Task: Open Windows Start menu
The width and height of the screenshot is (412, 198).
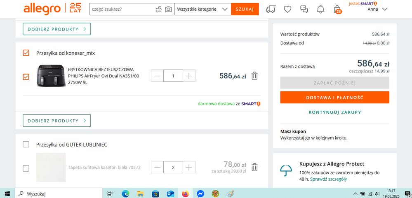Action: tap(7, 194)
